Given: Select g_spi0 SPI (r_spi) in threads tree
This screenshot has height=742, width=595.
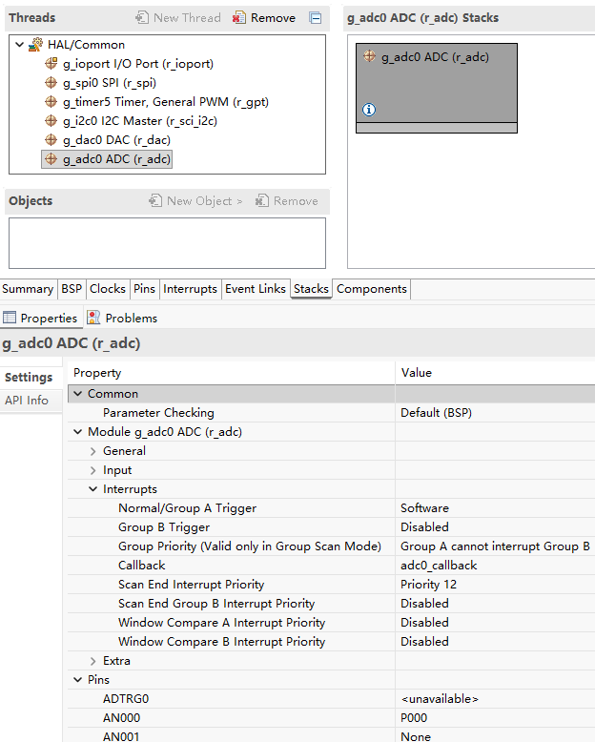Looking at the screenshot, I should [x=110, y=83].
